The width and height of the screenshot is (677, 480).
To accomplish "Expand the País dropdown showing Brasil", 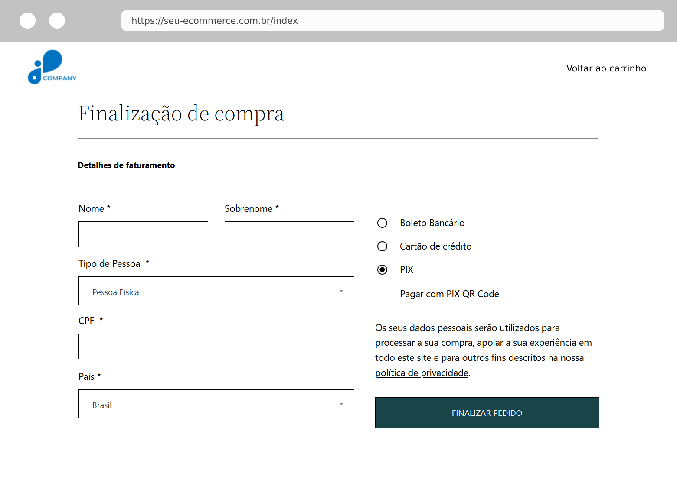I will [216, 404].
